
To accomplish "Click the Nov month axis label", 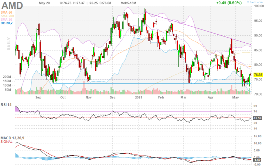I will click(89, 97).
